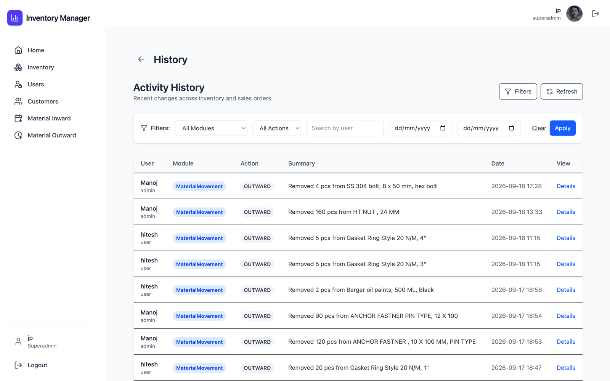View Details for Berger oil paints row
Viewport: 610px width, 381px height.
(x=566, y=290)
